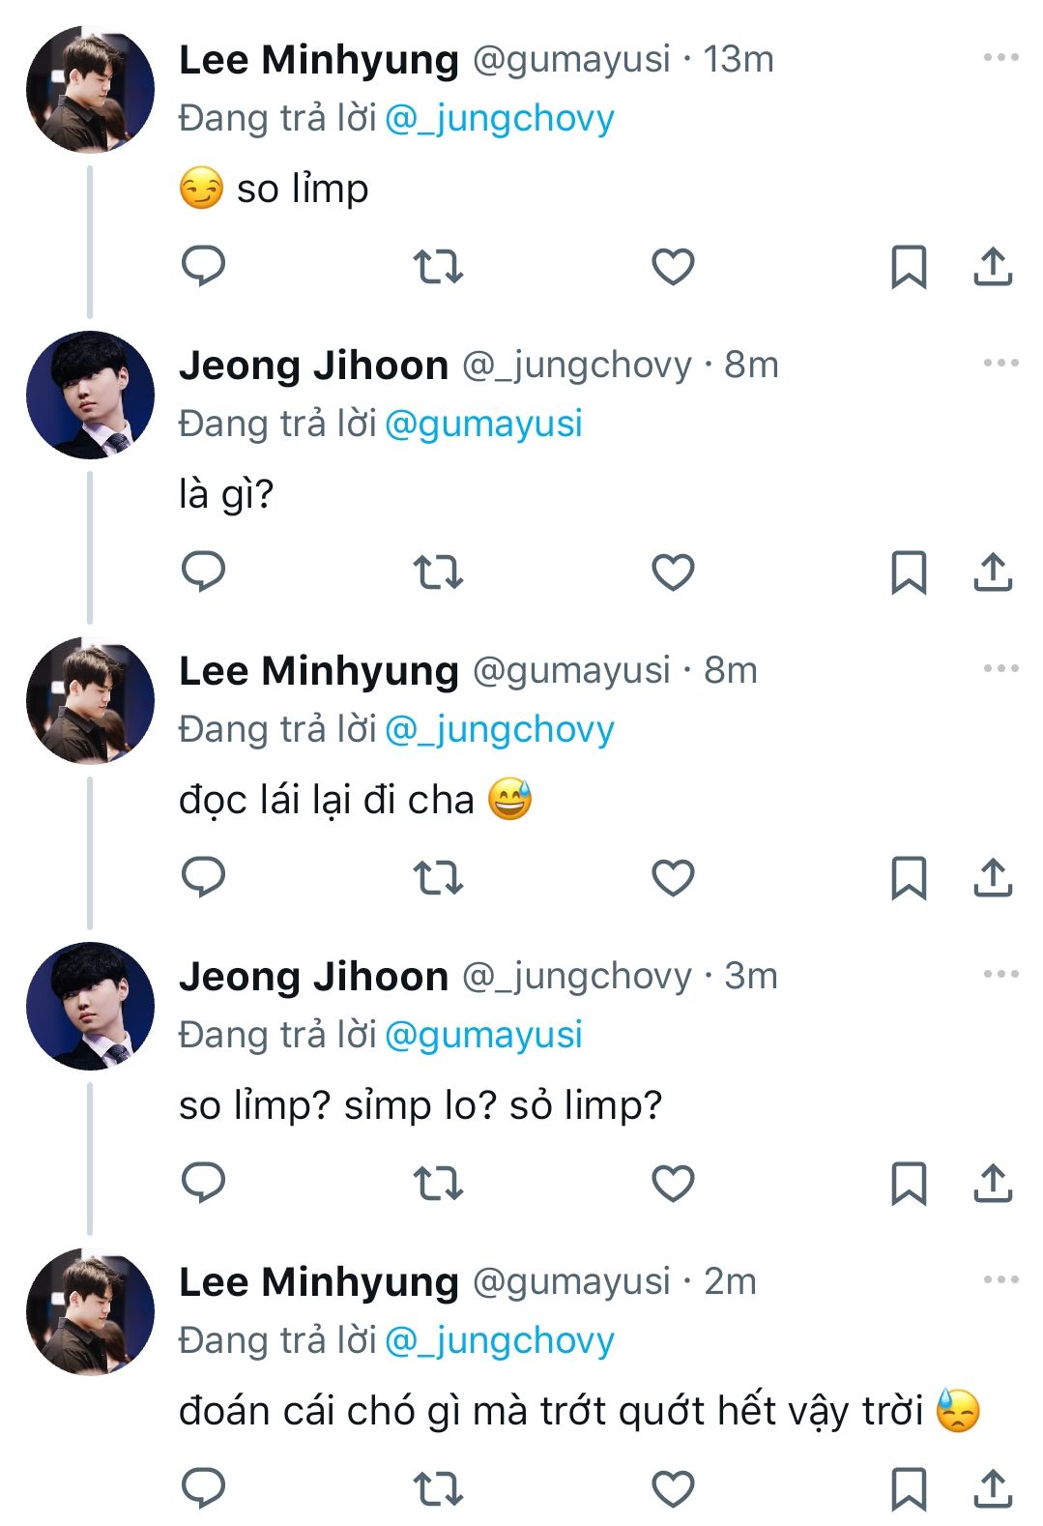
Task: Bookmark the last tweet about "trớt quớt"
Action: coord(908,1488)
